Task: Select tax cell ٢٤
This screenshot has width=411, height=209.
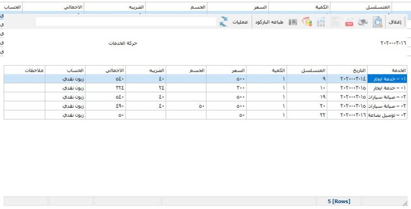Action: [x=146, y=88]
